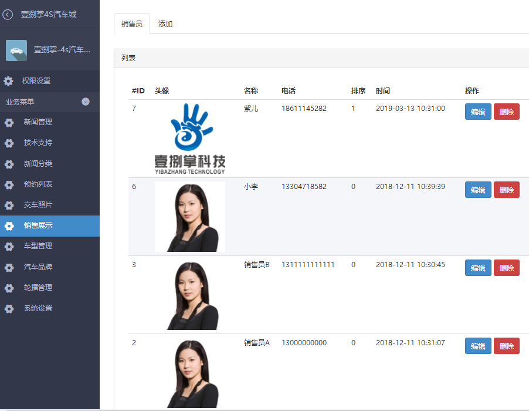Screen dimensions: 529x411
Task: Click the 壹捌掌科技 logo avatar of 紫儿
Action: (x=190, y=139)
